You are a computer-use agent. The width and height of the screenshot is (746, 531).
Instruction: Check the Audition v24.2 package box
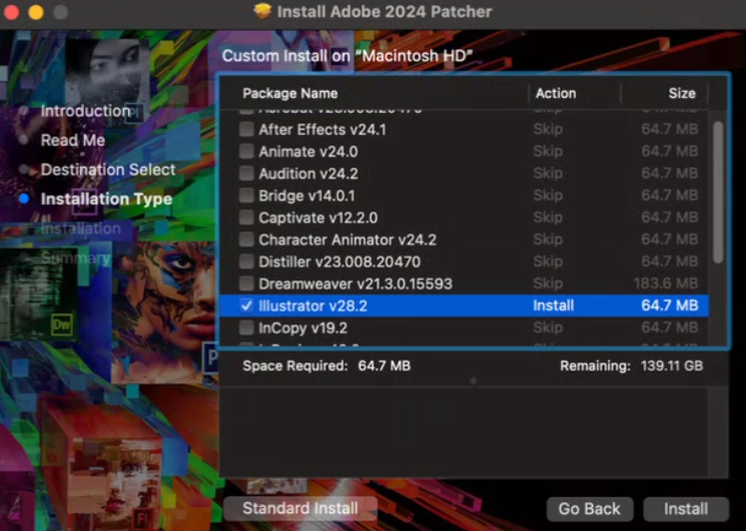(x=247, y=174)
